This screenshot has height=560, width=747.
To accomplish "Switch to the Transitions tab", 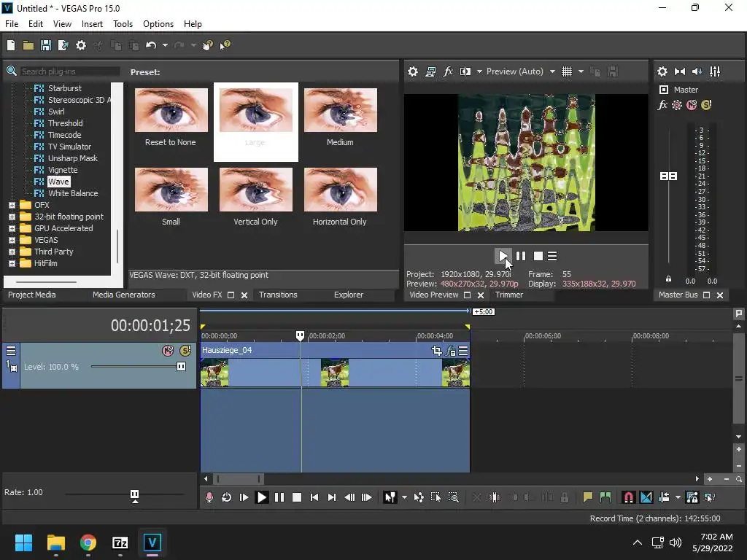I will [278, 295].
